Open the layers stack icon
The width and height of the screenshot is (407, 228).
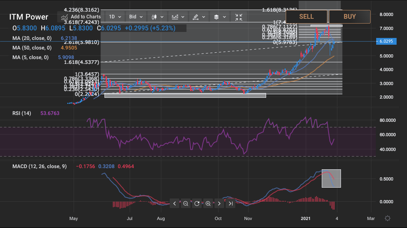tap(217, 17)
